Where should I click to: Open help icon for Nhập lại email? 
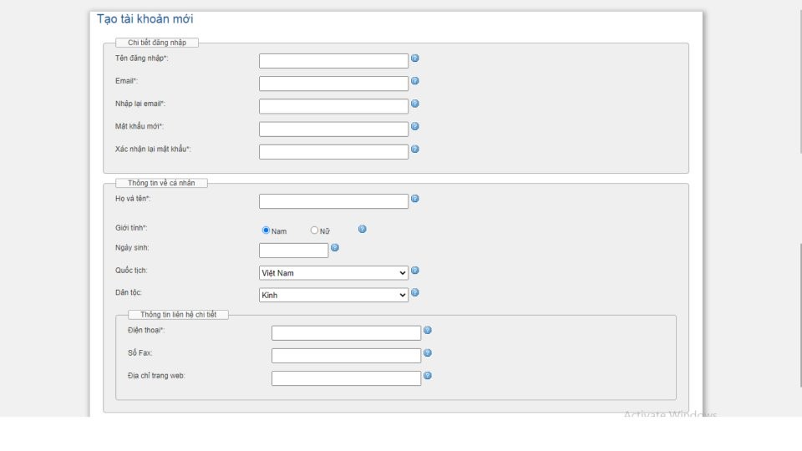415,104
